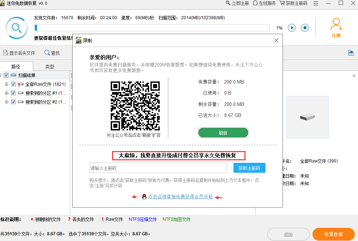Select 全部Raw文件 (1821) tree item
This screenshot has height=241, width=358.
[x=46, y=84]
